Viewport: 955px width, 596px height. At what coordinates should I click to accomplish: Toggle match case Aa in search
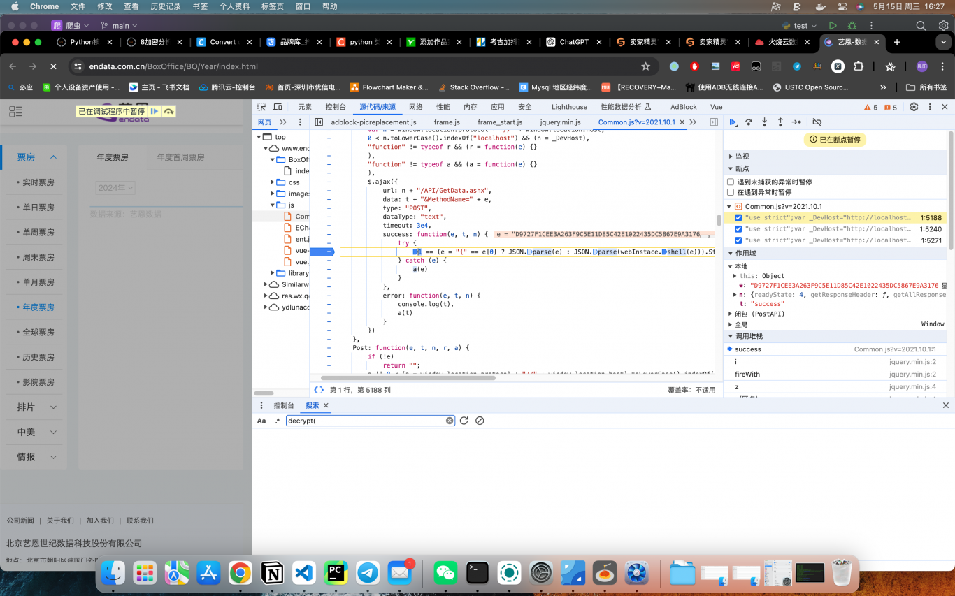(261, 421)
